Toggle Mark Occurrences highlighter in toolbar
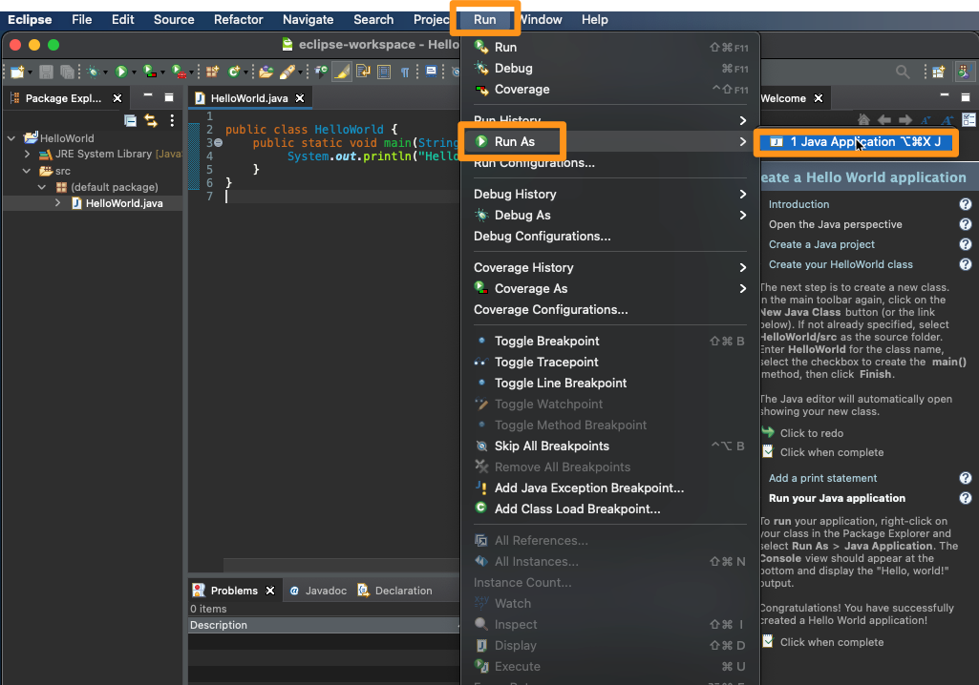This screenshot has height=685, width=979. (342, 73)
